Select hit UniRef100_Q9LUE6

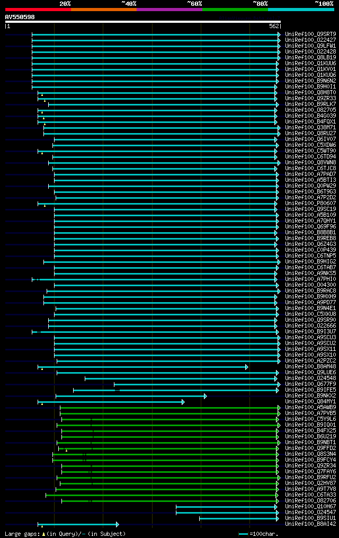(x=310, y=373)
